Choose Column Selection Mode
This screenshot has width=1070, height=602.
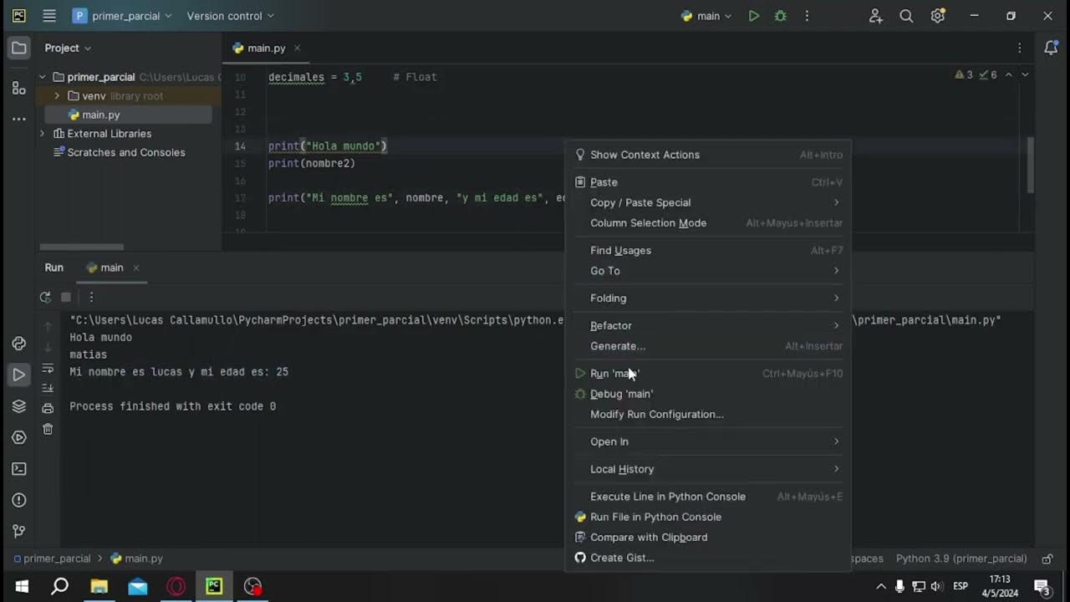tap(708, 223)
